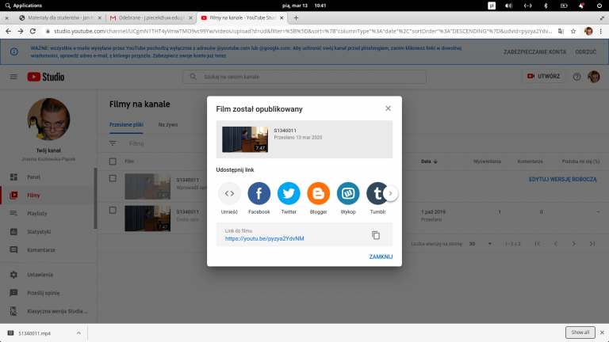Reload the page with refresh icon

coord(33,32)
